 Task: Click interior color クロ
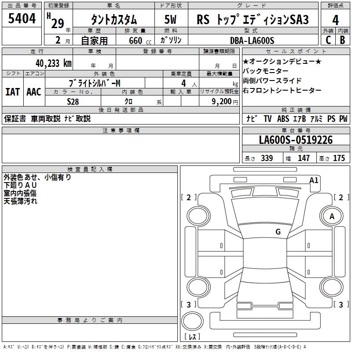pos(128,102)
